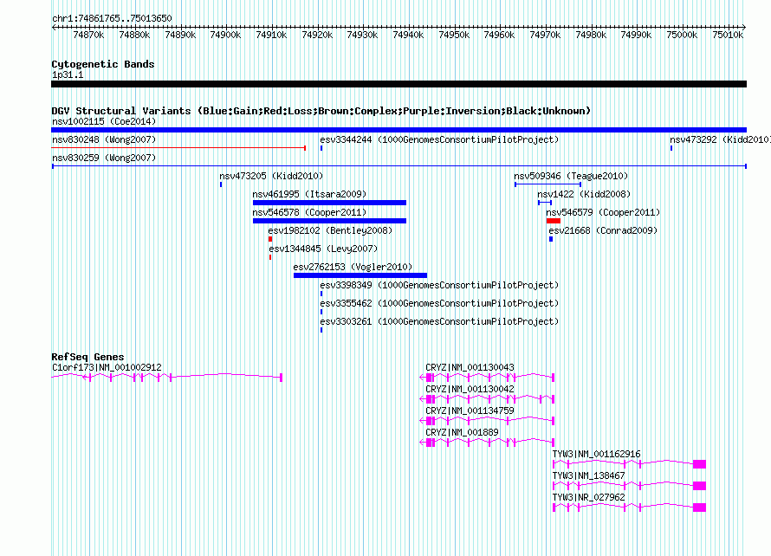Click the 74870k ruler position
This screenshot has width=771, height=556.
point(88,35)
